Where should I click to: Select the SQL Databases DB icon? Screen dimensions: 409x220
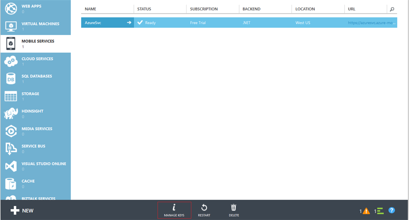[x=11, y=79]
